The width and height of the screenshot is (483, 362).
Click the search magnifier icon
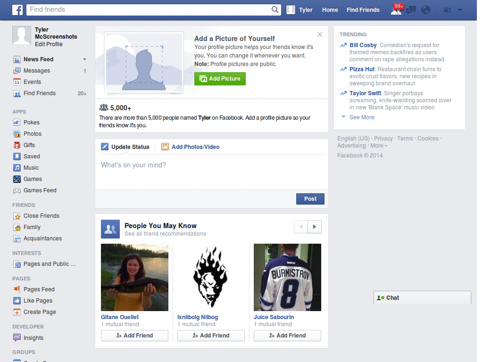point(275,9)
